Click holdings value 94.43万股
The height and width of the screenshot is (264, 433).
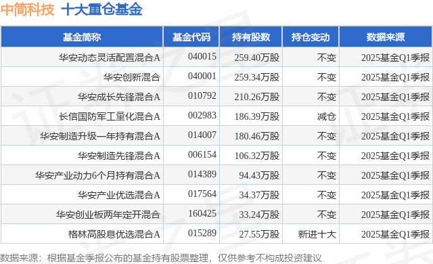[x=259, y=175]
